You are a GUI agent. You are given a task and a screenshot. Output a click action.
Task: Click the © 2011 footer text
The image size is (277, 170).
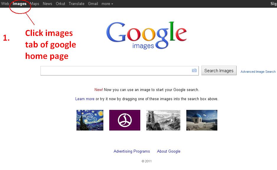click(x=147, y=161)
